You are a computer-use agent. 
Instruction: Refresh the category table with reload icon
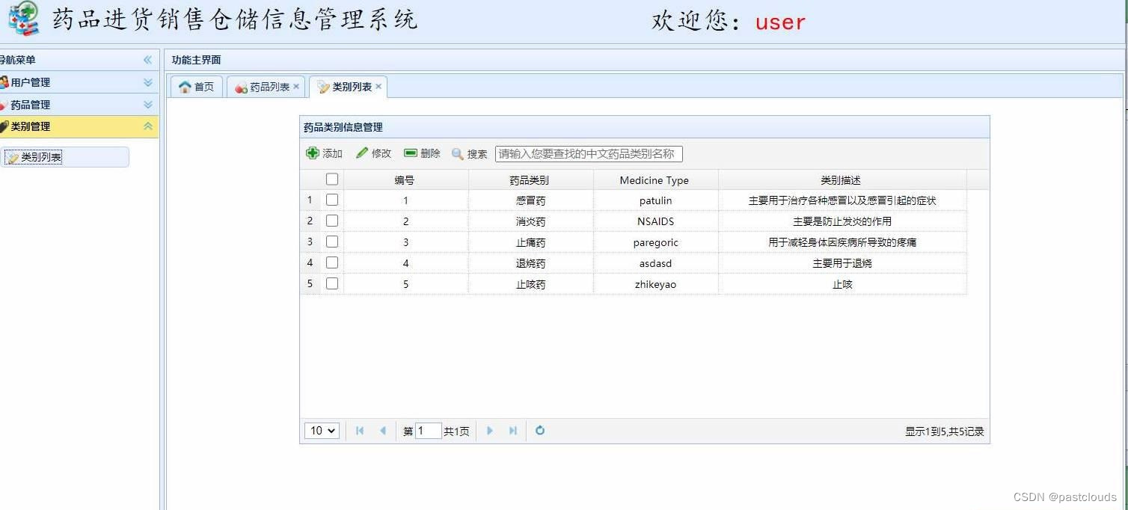tap(540, 430)
